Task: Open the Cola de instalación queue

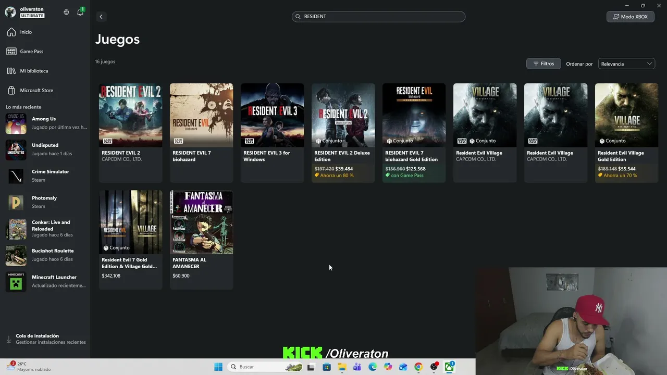Action: [x=45, y=339]
